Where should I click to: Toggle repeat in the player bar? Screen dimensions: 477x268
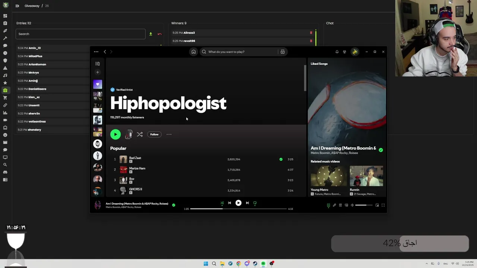[255, 203]
